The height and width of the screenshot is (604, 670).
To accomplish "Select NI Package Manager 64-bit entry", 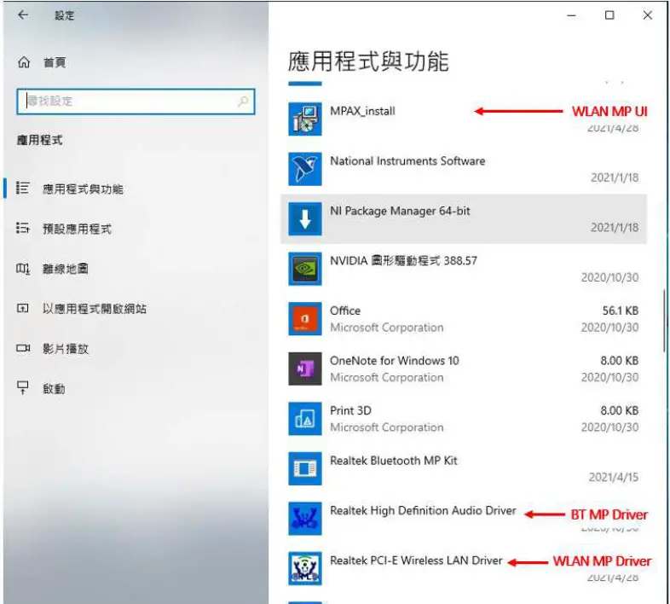I will tap(400, 211).
